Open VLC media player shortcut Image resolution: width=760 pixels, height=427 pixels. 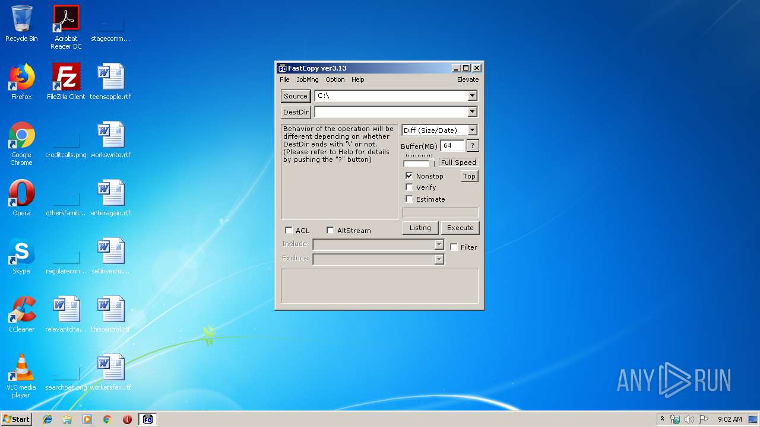point(21,376)
